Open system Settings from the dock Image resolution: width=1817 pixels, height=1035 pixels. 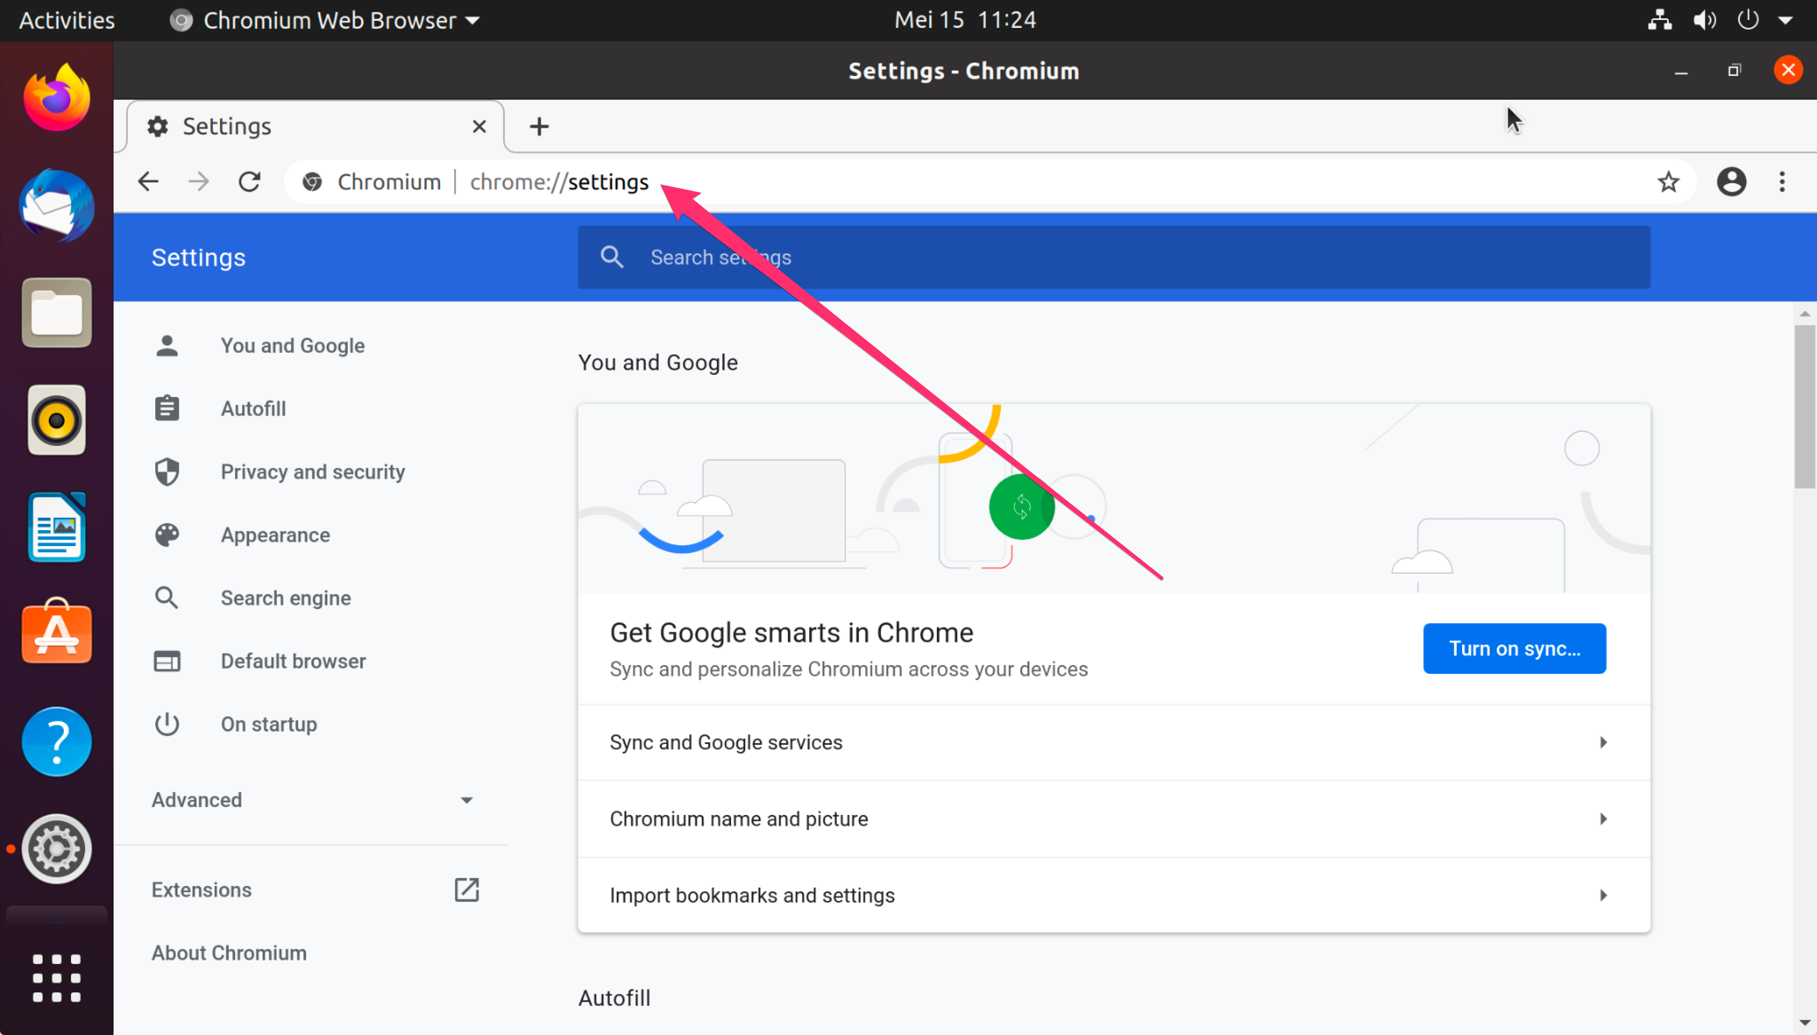tap(57, 849)
